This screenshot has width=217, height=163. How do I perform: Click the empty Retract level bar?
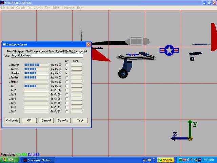[x=36, y=82]
